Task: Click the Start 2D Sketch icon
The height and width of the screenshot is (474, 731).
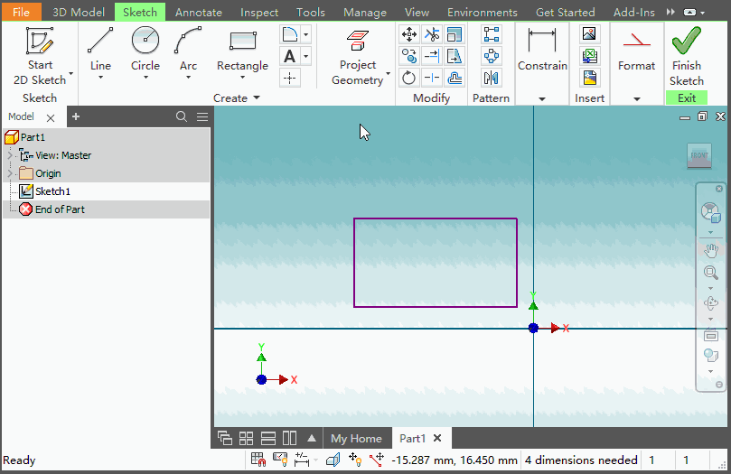Action: point(40,41)
